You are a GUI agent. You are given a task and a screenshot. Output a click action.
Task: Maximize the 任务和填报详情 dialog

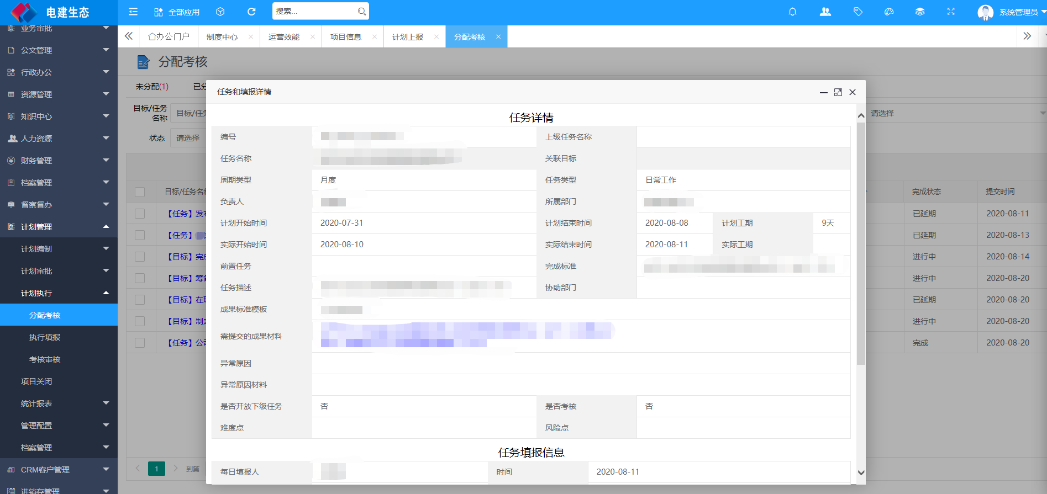coord(838,92)
